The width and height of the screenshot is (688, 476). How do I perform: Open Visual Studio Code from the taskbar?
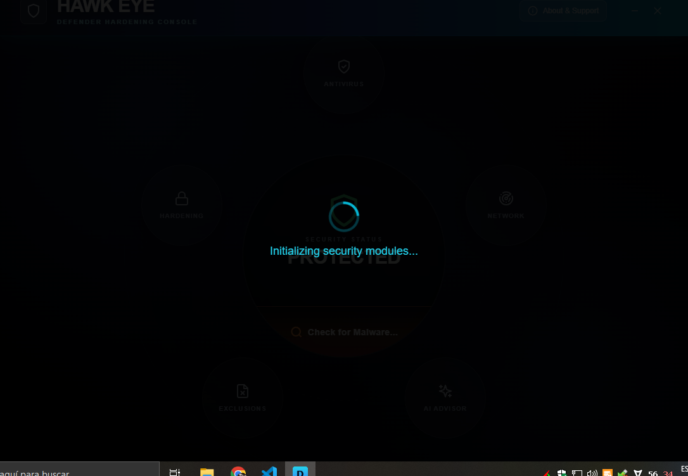[x=269, y=472]
